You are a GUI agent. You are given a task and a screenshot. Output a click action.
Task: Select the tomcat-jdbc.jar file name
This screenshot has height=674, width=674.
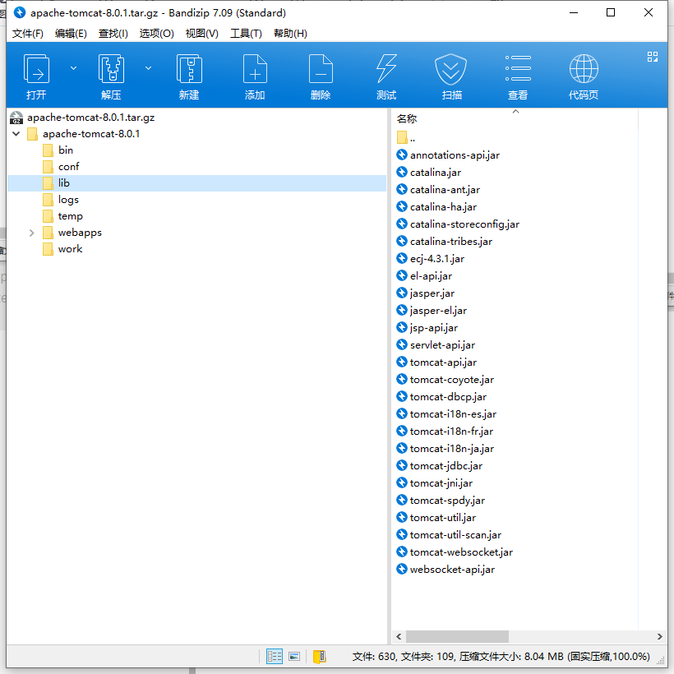[x=445, y=465]
